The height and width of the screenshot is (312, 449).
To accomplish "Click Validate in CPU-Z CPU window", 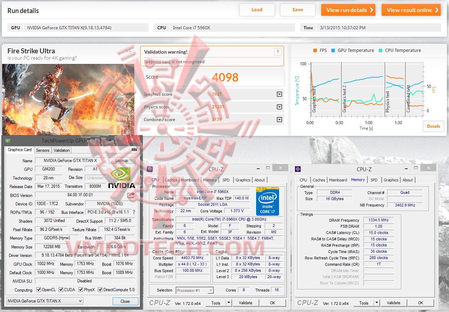I will (x=246, y=303).
